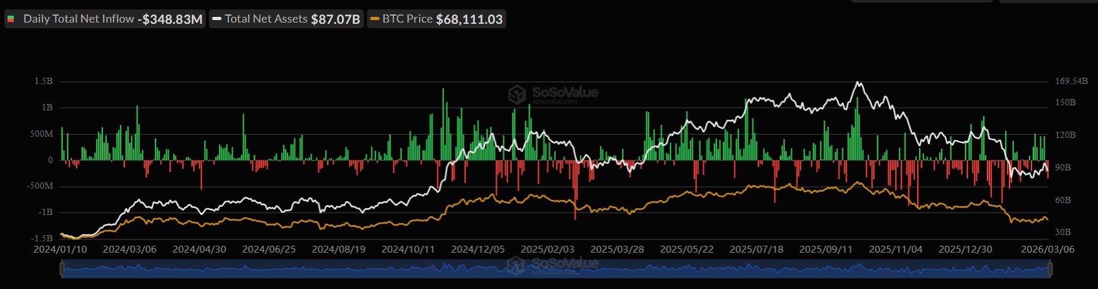
Task: Toggle the BTC Price legend
Action: (x=437, y=19)
